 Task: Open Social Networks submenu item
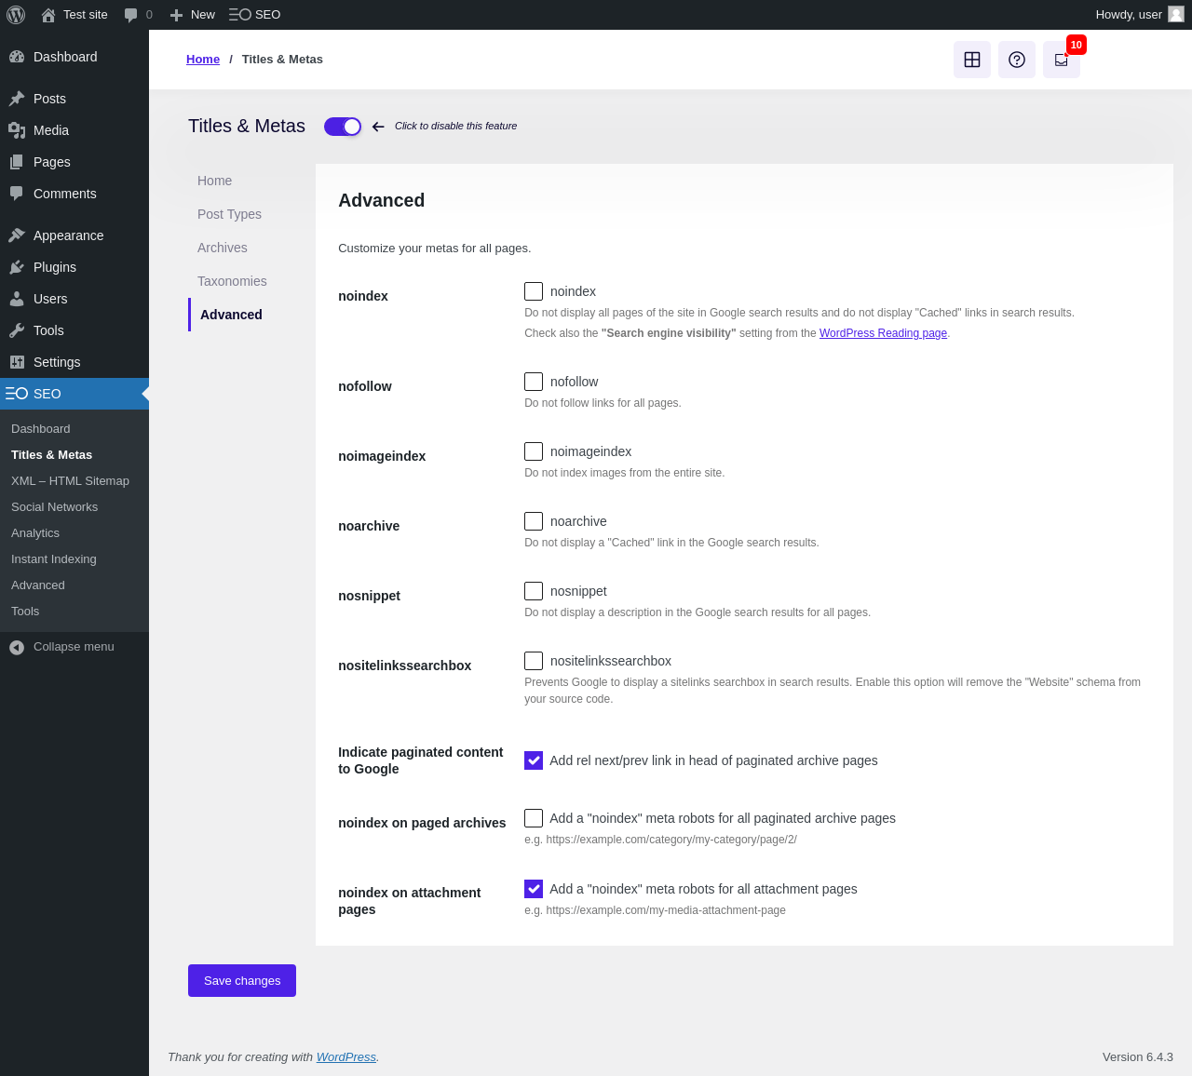tap(54, 507)
